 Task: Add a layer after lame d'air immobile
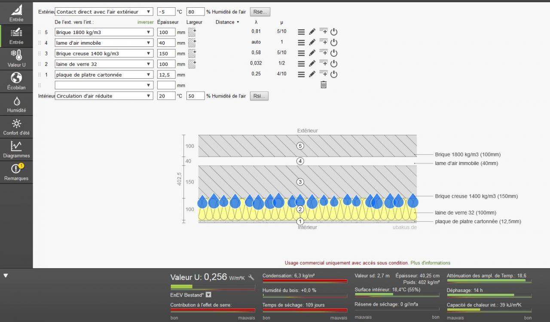tap(323, 42)
